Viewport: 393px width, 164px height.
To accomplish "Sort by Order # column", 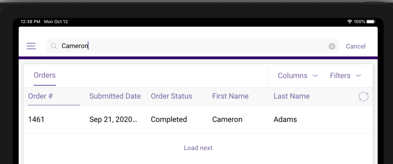I will tap(40, 96).
